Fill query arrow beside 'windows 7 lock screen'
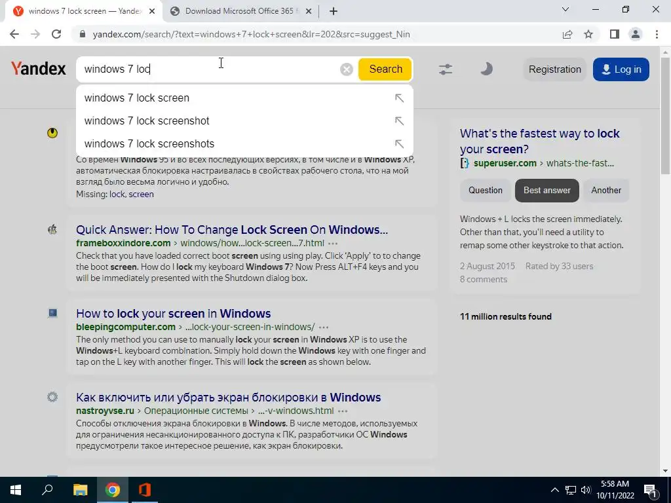This screenshot has width=671, height=503. pos(399,98)
